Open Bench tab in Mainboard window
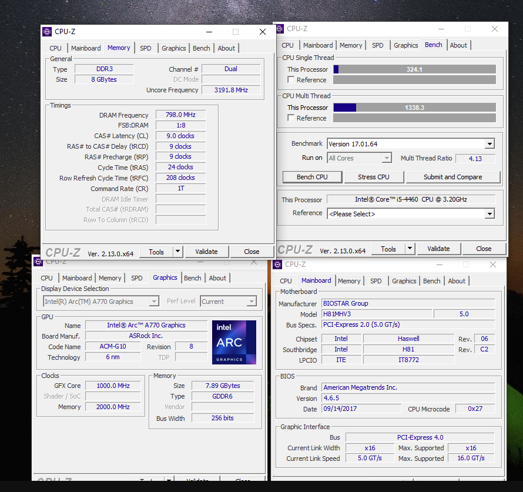This screenshot has height=492, width=523. click(431, 281)
